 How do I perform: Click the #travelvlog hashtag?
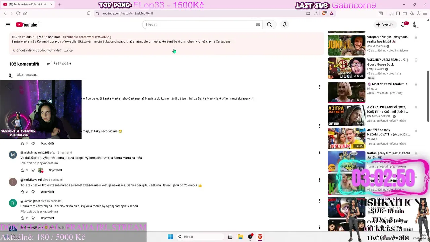point(103,37)
